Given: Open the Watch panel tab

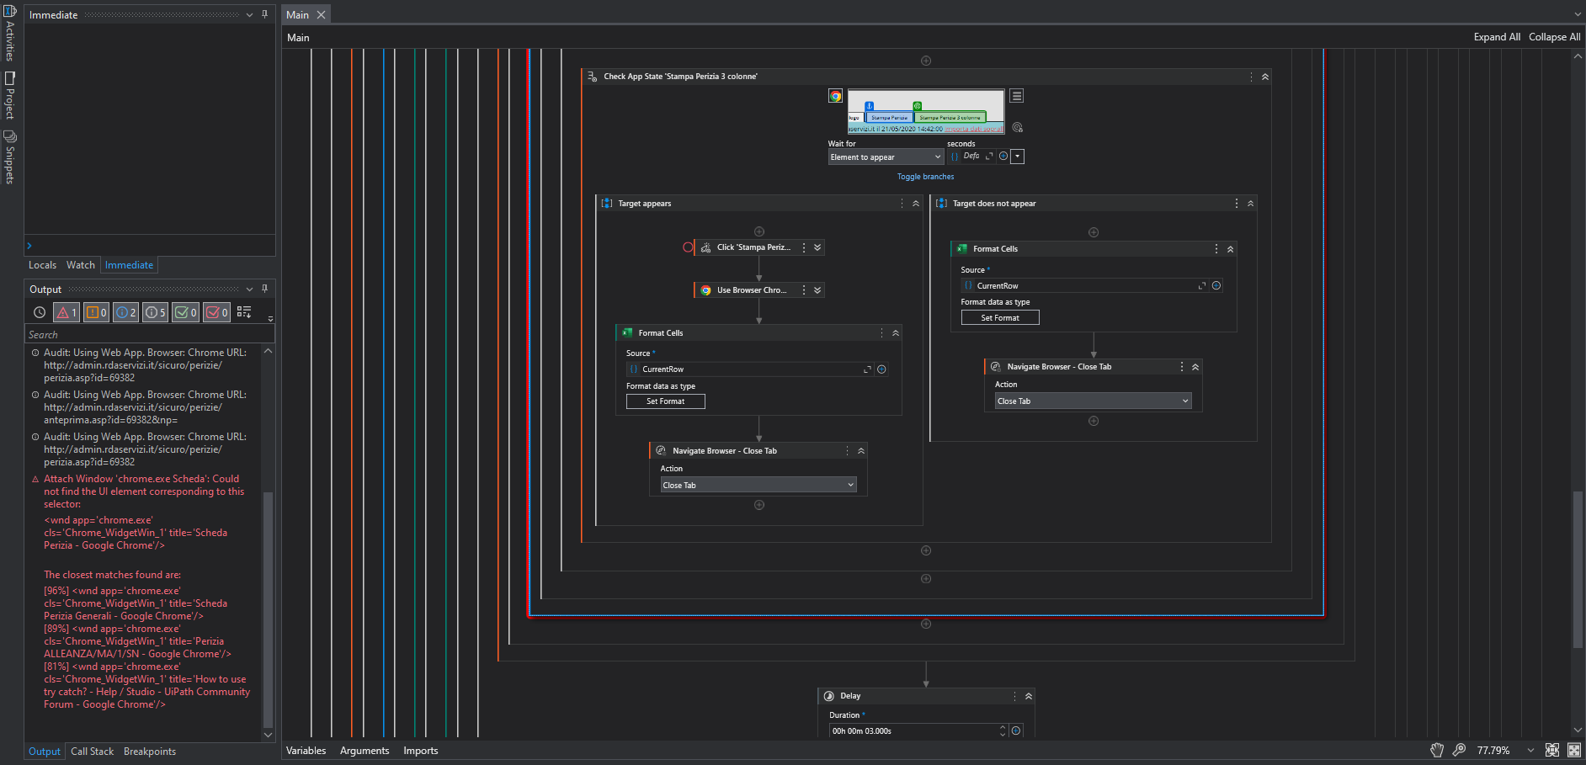Looking at the screenshot, I should coord(81,264).
